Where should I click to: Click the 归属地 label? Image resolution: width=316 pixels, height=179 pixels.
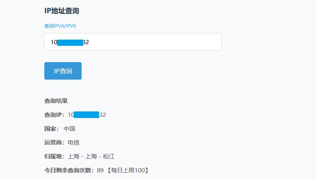point(55,156)
